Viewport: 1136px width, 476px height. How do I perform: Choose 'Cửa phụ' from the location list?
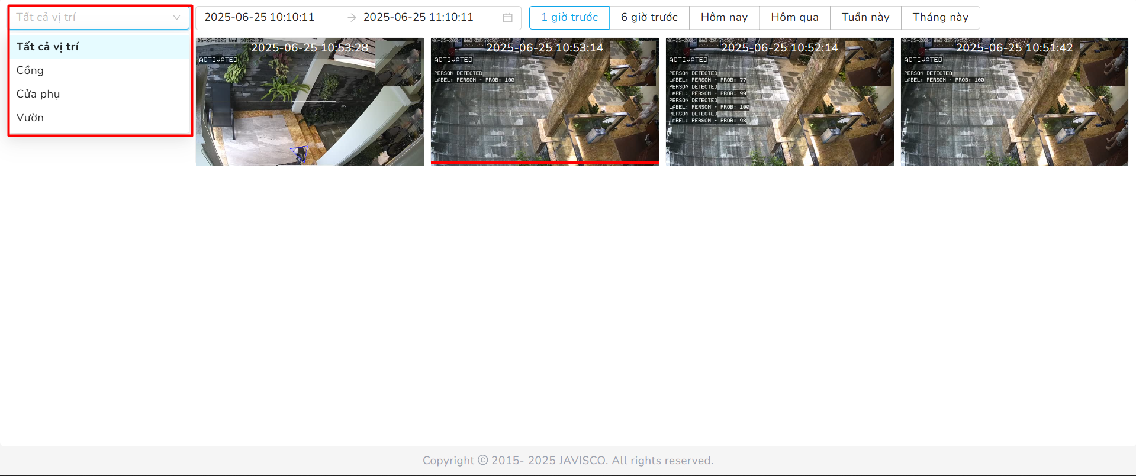[x=100, y=94]
